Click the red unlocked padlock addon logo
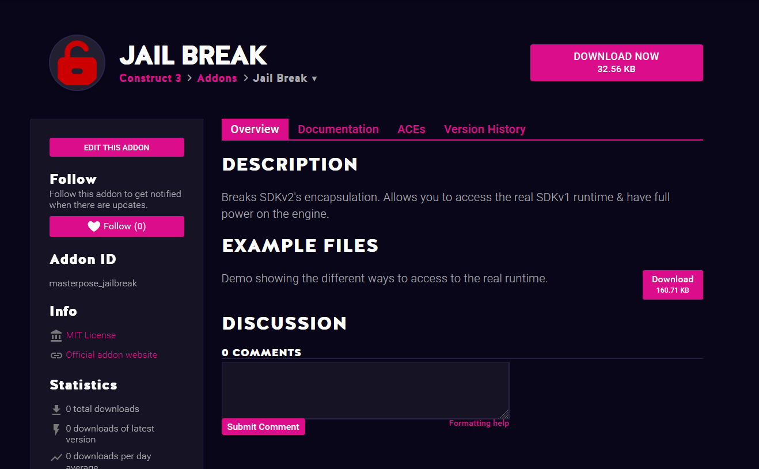The image size is (759, 469). tap(77, 63)
